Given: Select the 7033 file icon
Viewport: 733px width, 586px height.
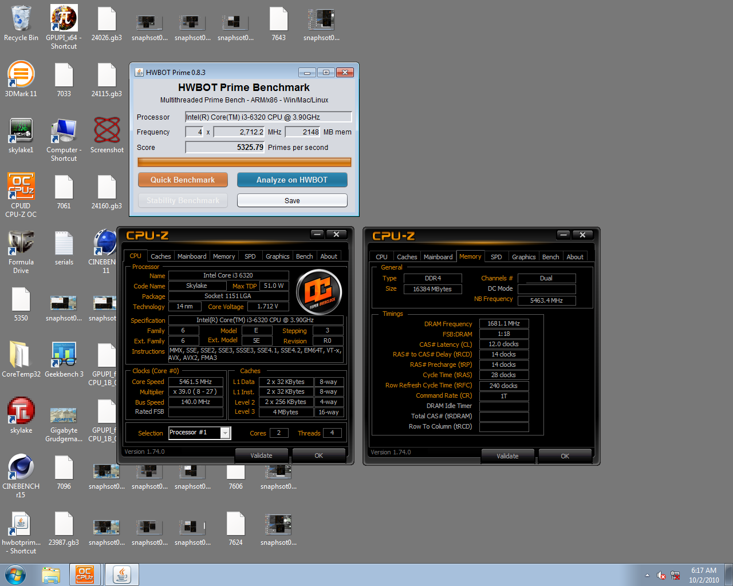Looking at the screenshot, I should click(64, 80).
